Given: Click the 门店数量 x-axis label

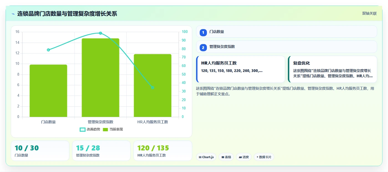Looking at the screenshot, I should tap(48, 122).
